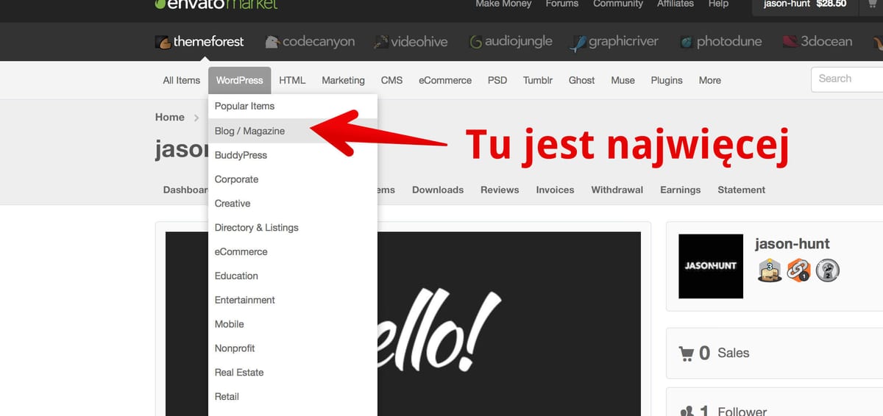The image size is (883, 416).
Task: Open the CMS category menu
Action: pos(391,80)
